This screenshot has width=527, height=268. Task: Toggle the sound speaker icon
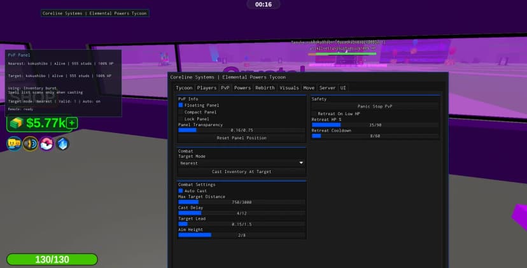click(31, 144)
